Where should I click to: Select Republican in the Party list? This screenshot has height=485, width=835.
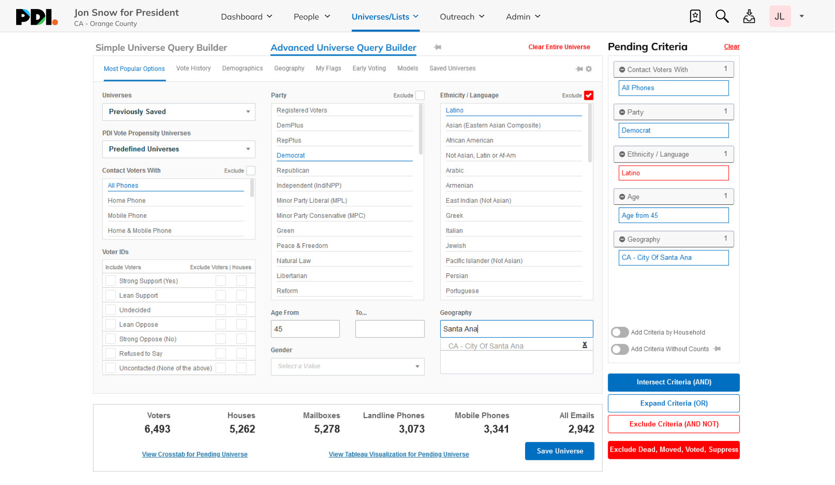(x=345, y=171)
